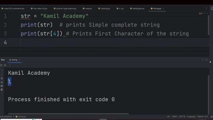Click the print(str) statement

click(37, 25)
